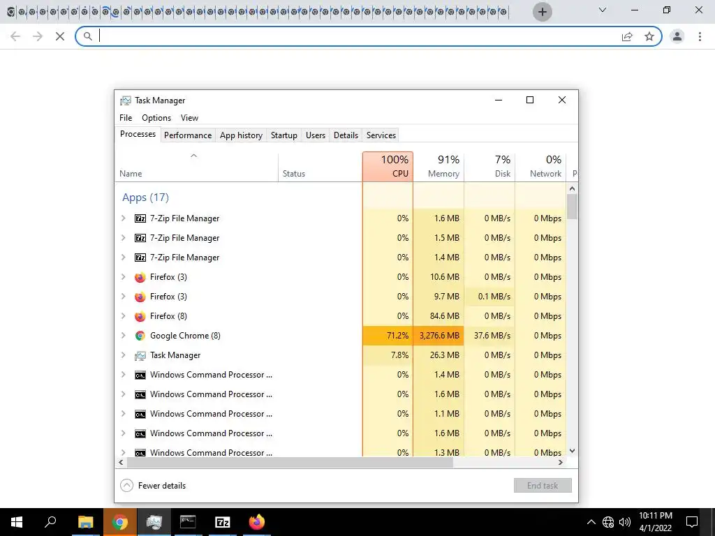Open Chrome's three-dot menu
The height and width of the screenshot is (536, 715).
point(700,36)
